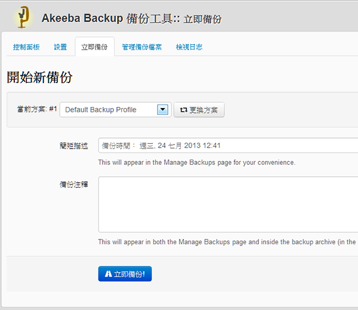Click the 當前方案: #1 label
Viewport: 358px width, 310px height.
tap(36, 110)
